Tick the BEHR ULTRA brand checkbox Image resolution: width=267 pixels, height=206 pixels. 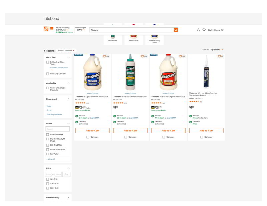click(48, 145)
